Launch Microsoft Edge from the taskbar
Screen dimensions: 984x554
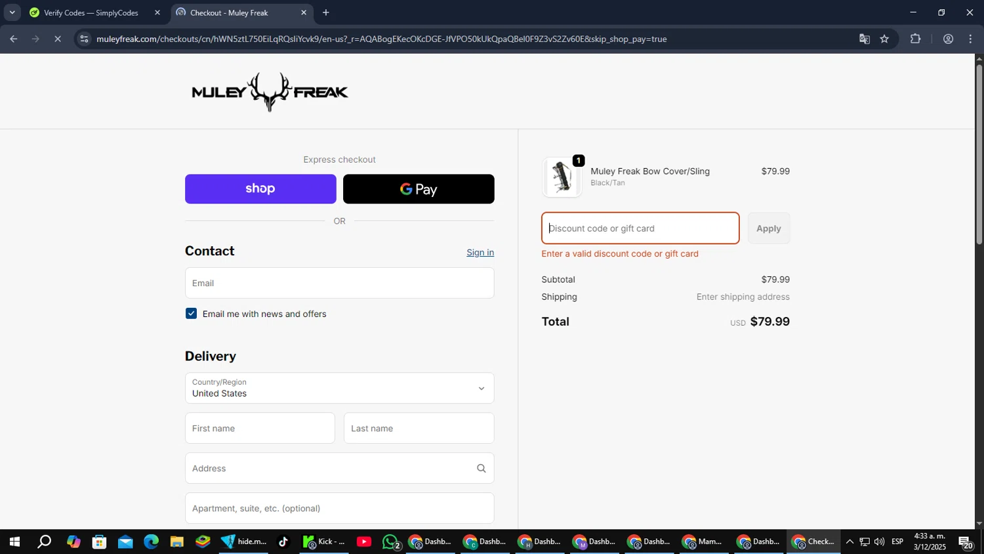click(x=152, y=542)
